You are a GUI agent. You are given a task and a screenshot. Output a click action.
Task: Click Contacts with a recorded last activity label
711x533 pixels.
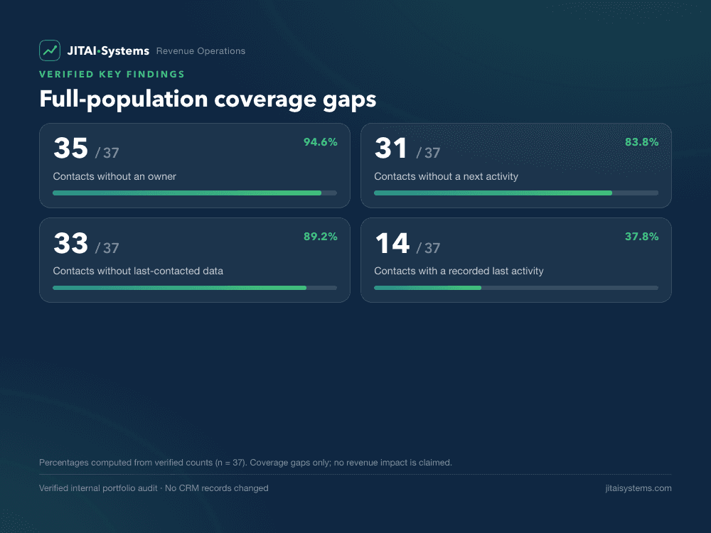click(x=459, y=271)
